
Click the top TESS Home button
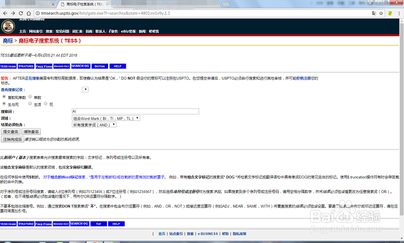8,67
